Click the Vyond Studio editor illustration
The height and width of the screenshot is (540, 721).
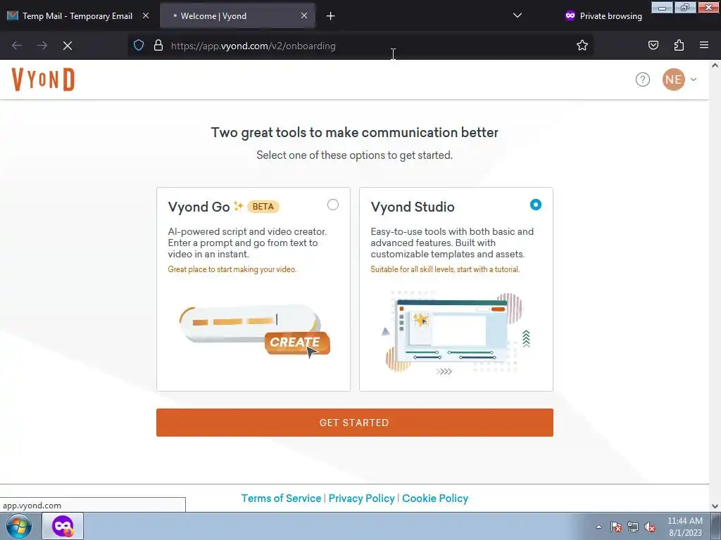[x=456, y=333]
